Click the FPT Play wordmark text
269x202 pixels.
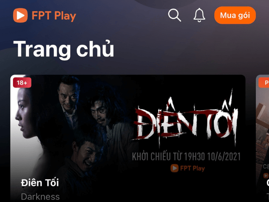point(54,16)
